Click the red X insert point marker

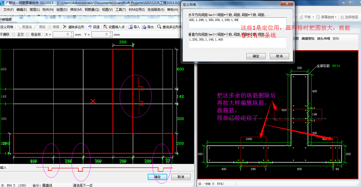93,101
